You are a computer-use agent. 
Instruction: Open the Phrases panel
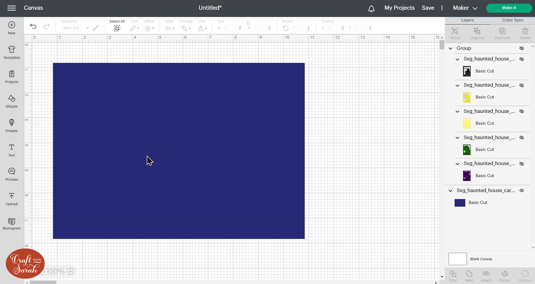tap(12, 174)
